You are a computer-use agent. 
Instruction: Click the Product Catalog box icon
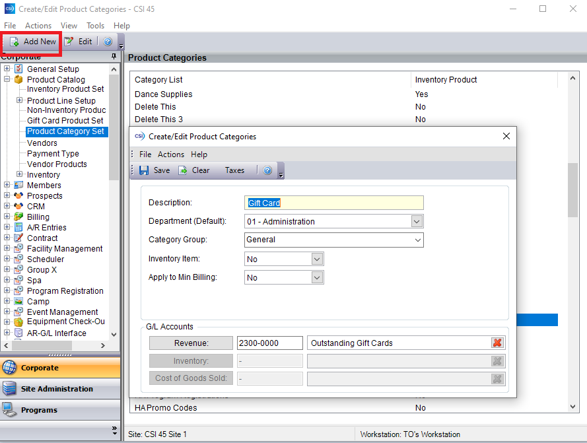[18, 79]
